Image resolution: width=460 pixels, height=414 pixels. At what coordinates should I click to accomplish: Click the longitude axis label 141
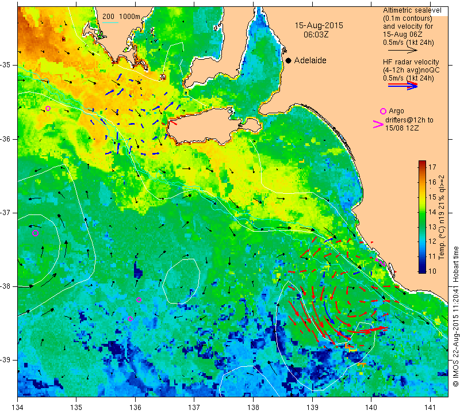pos(430,408)
